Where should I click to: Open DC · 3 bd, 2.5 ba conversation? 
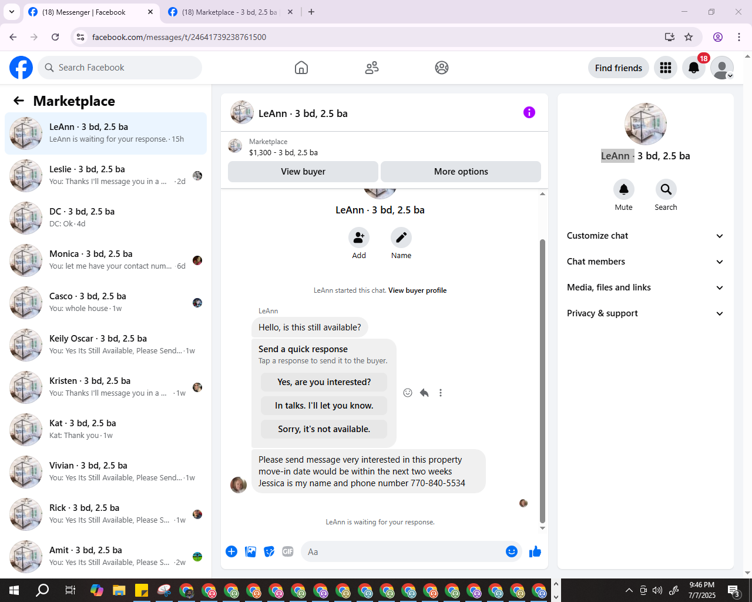pos(106,218)
